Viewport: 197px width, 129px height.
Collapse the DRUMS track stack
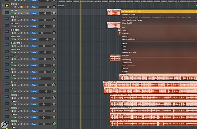pyautogui.click(x=3, y=6)
